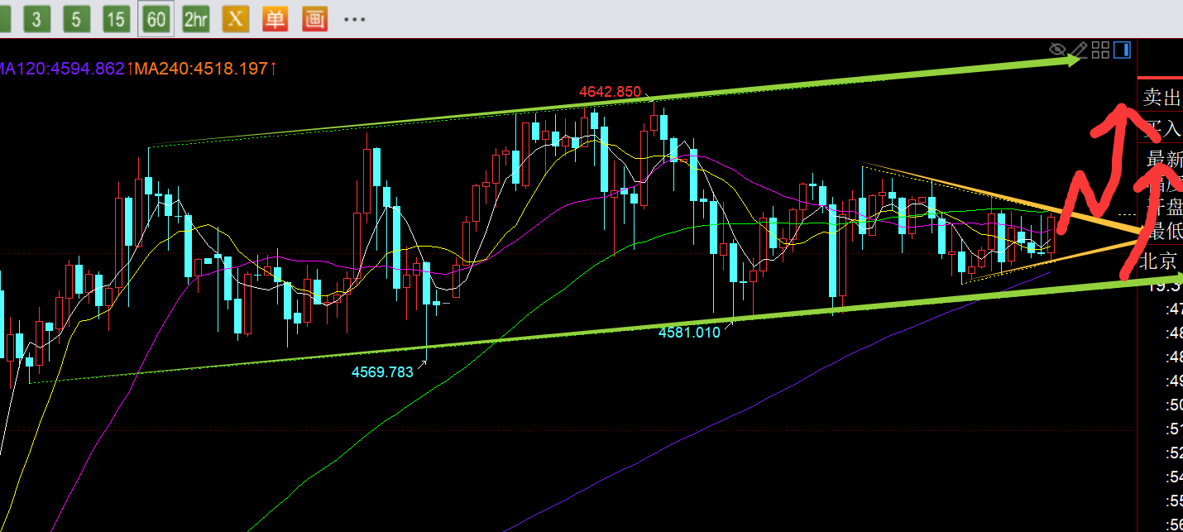
Task: Open the red 画 drawing tools icon
Action: [x=314, y=19]
